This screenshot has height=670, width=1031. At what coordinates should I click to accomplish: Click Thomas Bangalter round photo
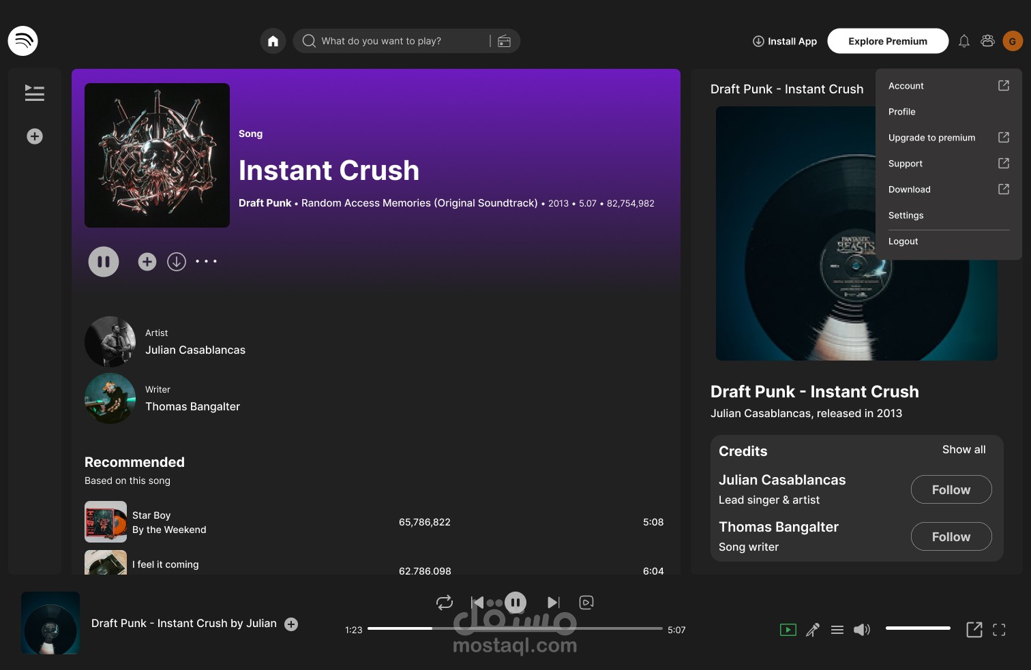coord(110,398)
